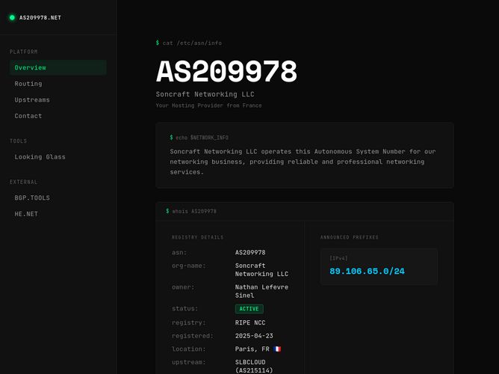Image resolution: width=499 pixels, height=374 pixels.
Task: Click the 'cat /etc/asn/info' command line
Action: click(x=189, y=43)
